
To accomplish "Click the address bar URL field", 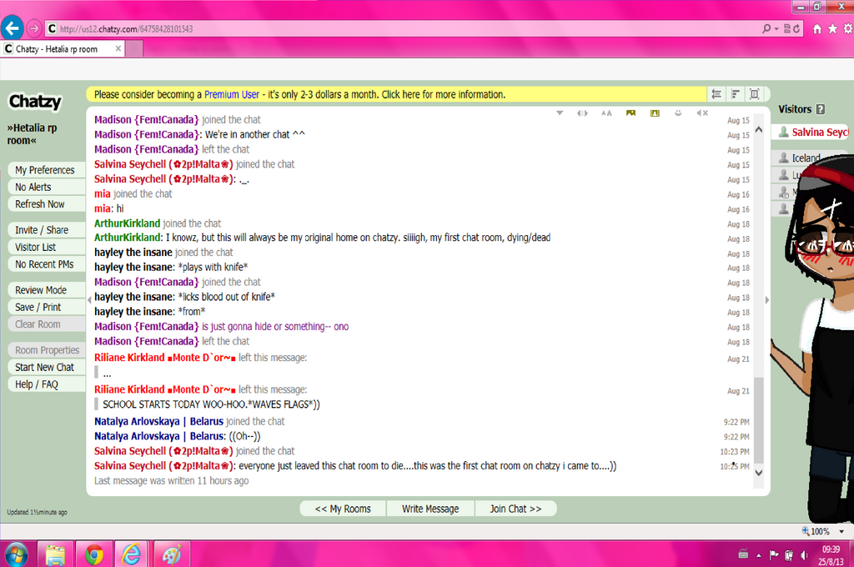I will tap(403, 29).
